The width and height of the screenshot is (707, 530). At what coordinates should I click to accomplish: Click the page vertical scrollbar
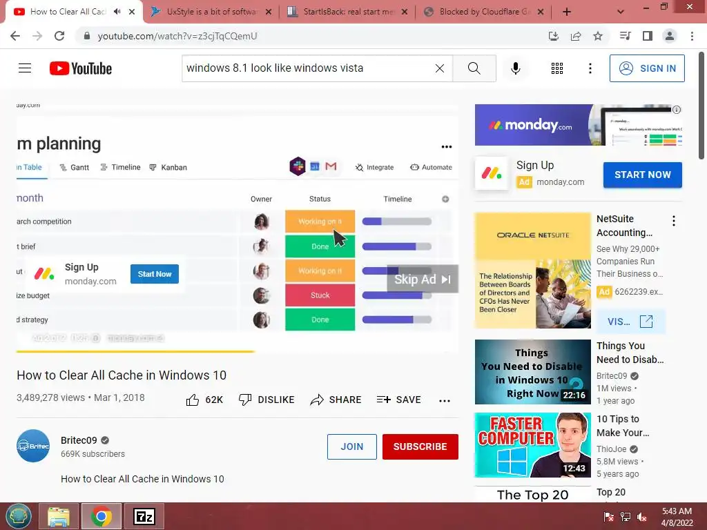pyautogui.click(x=701, y=106)
